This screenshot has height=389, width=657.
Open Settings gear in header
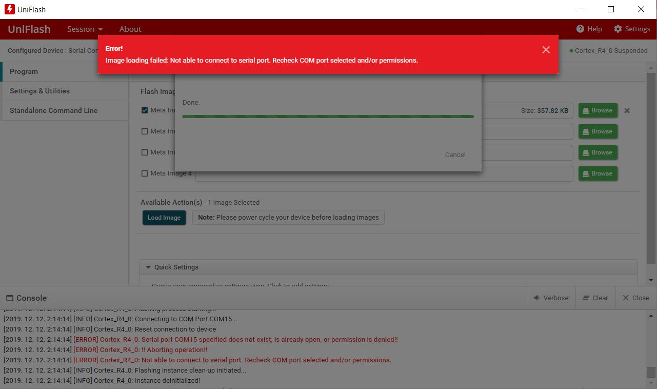tap(632, 29)
